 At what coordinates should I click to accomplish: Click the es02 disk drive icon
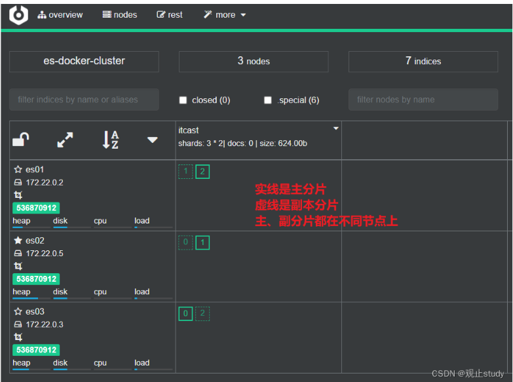[x=18, y=254]
